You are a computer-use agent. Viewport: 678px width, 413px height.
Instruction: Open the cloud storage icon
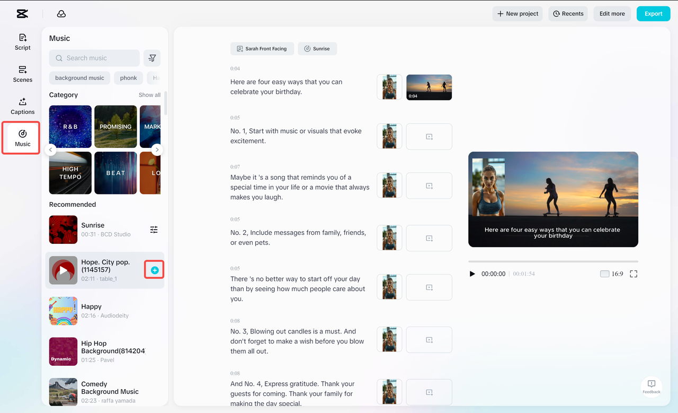pos(61,14)
